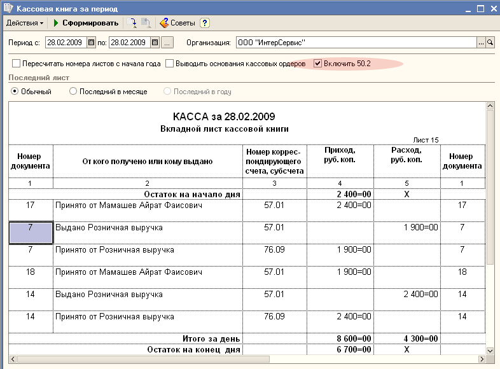Open calendar for the period start date
The image size is (500, 369).
point(91,43)
